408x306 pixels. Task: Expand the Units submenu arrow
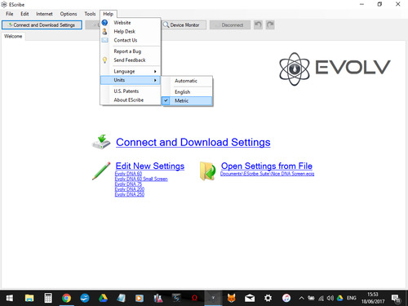pyautogui.click(x=155, y=80)
